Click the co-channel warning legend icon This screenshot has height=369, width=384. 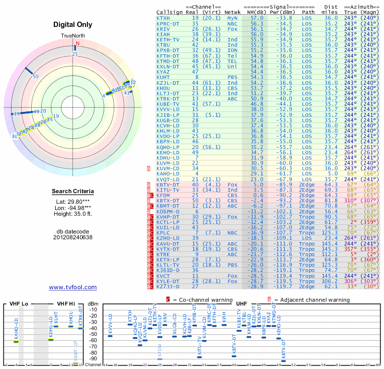[x=168, y=300]
